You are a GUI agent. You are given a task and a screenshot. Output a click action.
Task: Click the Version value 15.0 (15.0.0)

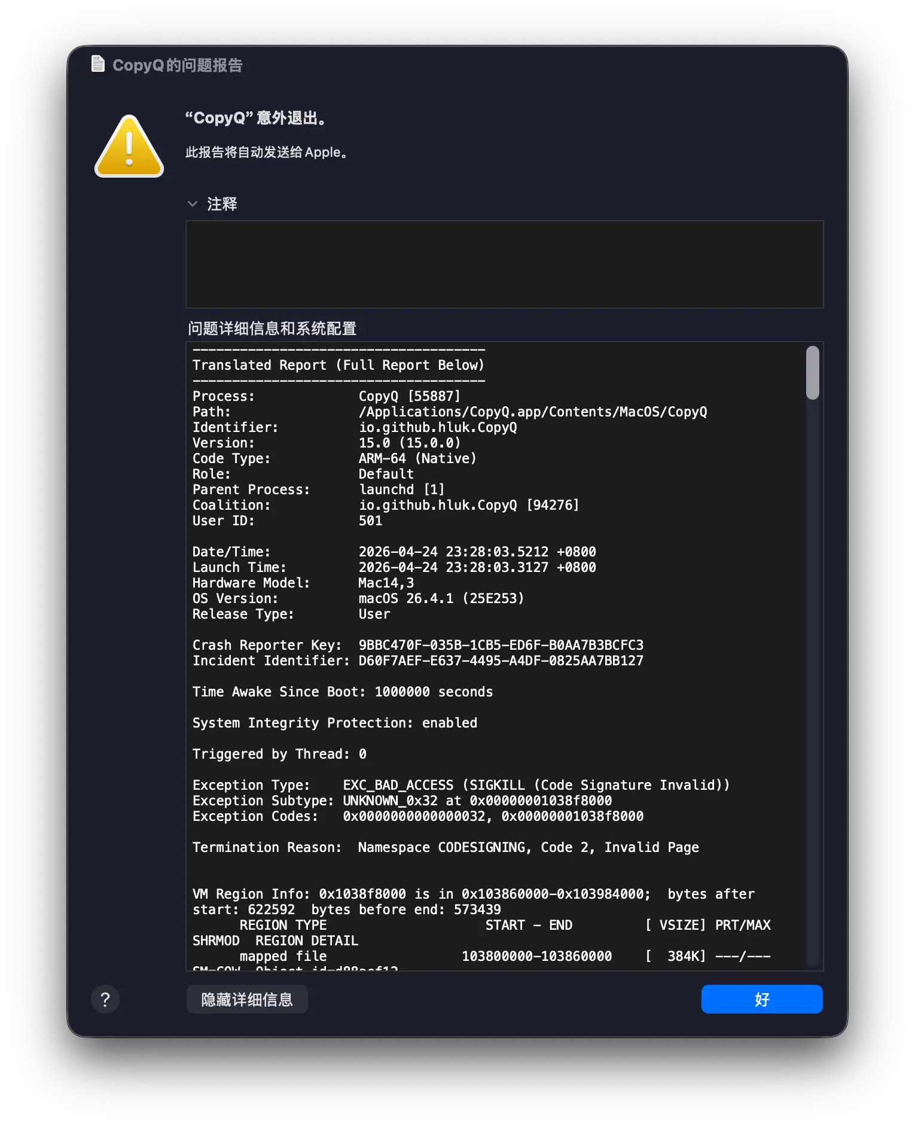[410, 443]
